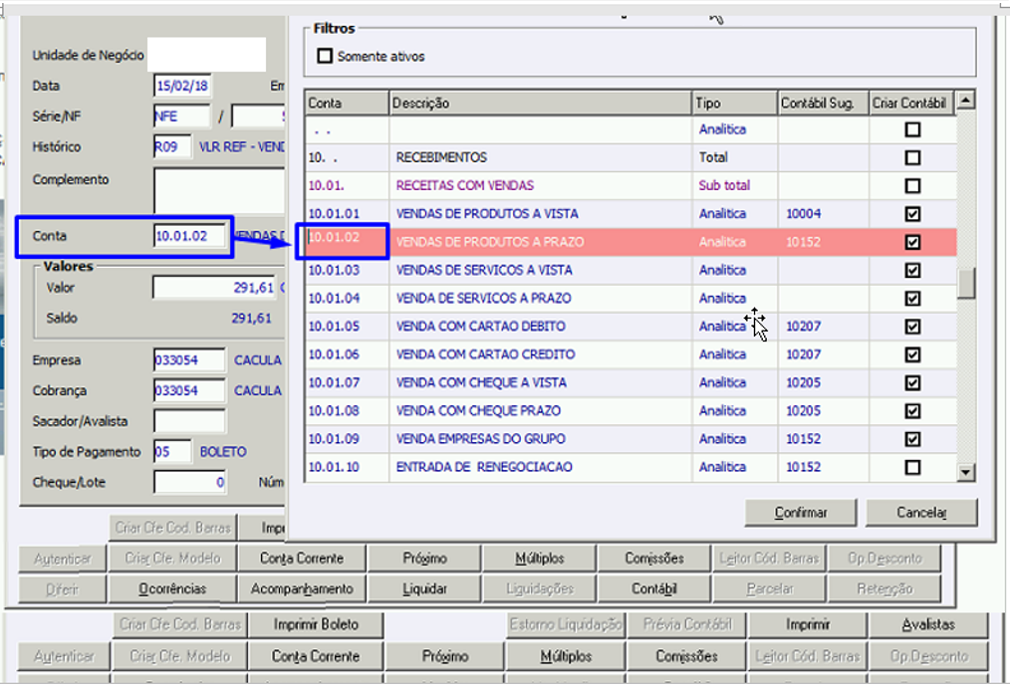
Task: Click the upper Próximo button
Action: (424, 559)
